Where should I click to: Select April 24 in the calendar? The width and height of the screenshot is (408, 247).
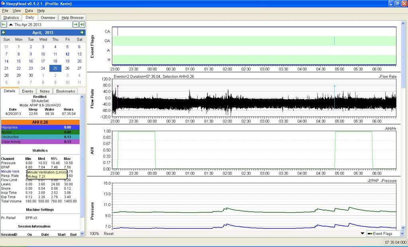click(43, 68)
